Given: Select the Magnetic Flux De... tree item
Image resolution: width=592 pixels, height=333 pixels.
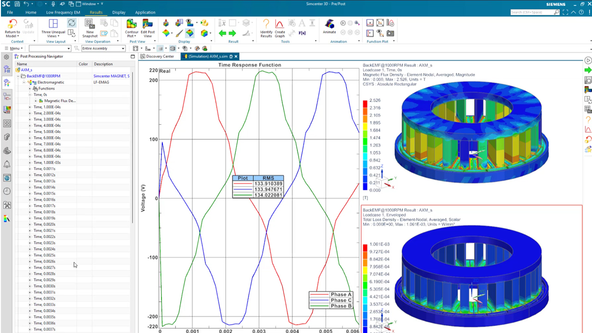Looking at the screenshot, I should pos(59,100).
